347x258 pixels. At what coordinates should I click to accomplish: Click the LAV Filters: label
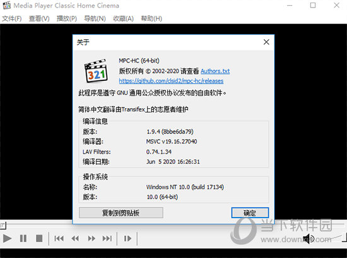97,152
